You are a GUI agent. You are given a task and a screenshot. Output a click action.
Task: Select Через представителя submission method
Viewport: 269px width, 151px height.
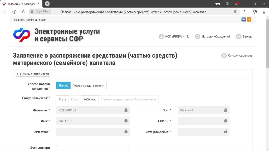pyautogui.click(x=89, y=85)
